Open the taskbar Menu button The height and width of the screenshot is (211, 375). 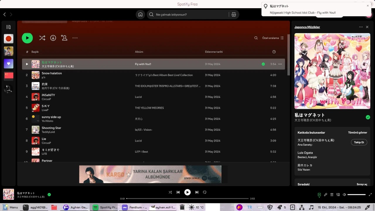[x=11, y=207]
